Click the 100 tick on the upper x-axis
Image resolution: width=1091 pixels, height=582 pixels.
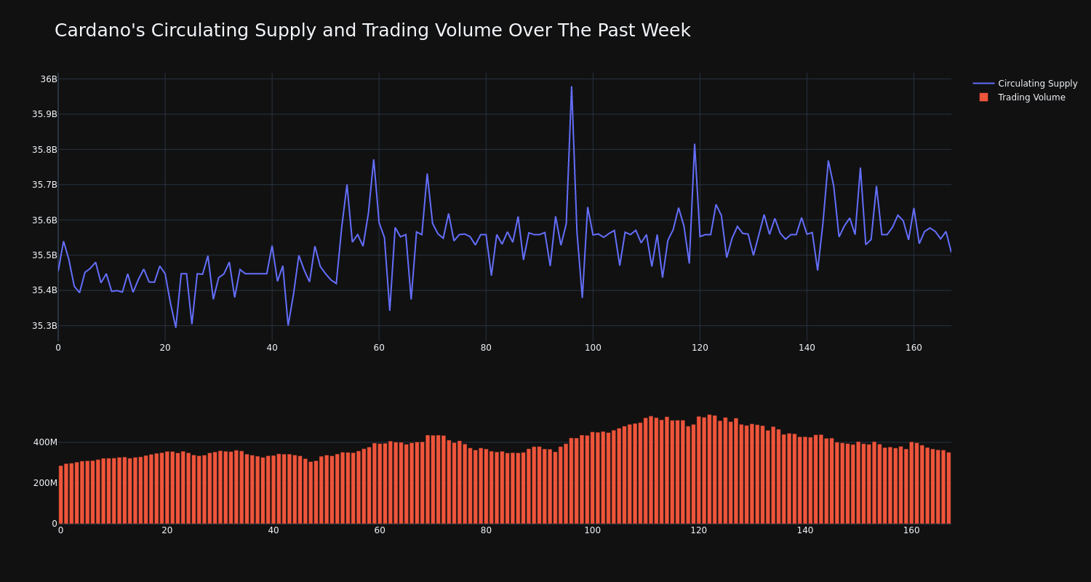click(x=593, y=348)
